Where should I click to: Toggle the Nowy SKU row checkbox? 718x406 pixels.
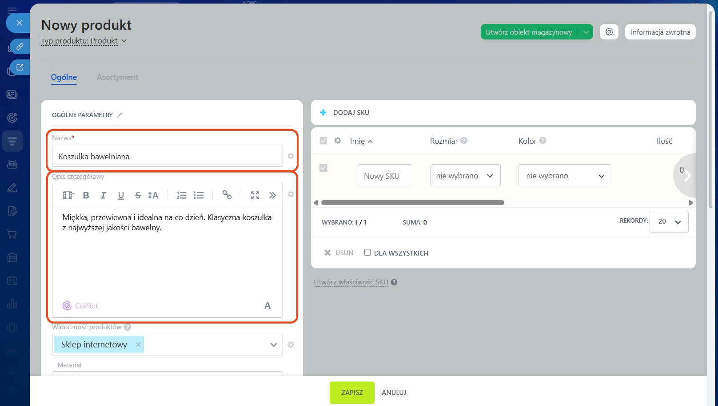pos(323,168)
